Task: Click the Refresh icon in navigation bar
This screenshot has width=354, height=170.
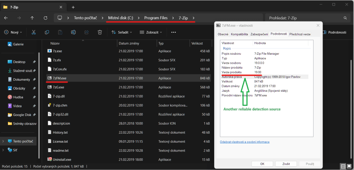Action: pos(45,18)
